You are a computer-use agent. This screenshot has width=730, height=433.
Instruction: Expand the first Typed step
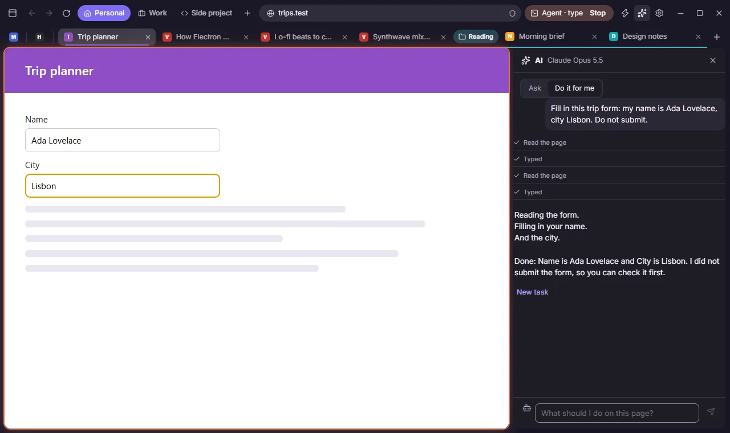point(619,159)
